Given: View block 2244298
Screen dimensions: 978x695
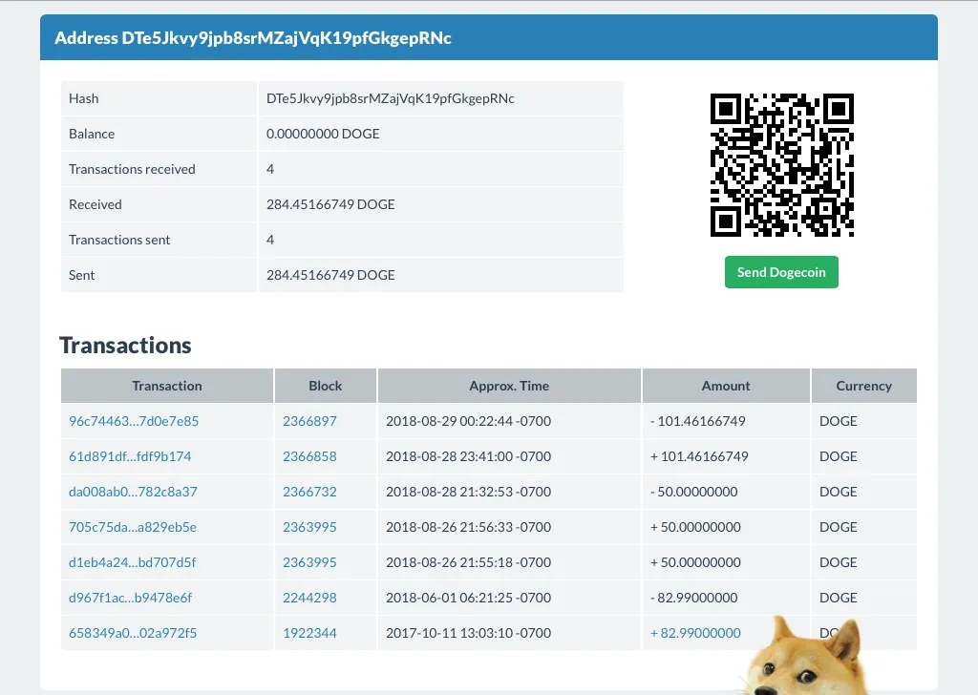Looking at the screenshot, I should (309, 598).
